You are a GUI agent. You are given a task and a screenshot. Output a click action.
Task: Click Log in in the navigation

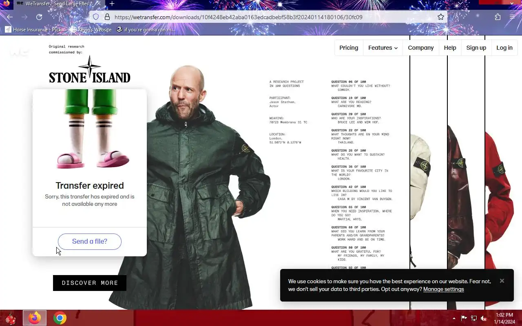pyautogui.click(x=504, y=48)
